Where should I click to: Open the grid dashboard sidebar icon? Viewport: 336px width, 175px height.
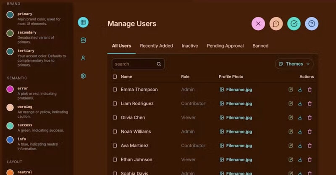click(83, 22)
